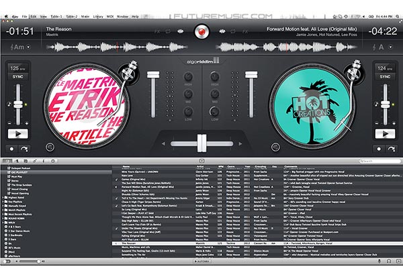Click the crossfader right arrow
The image size is (403, 268).
[x=240, y=144]
